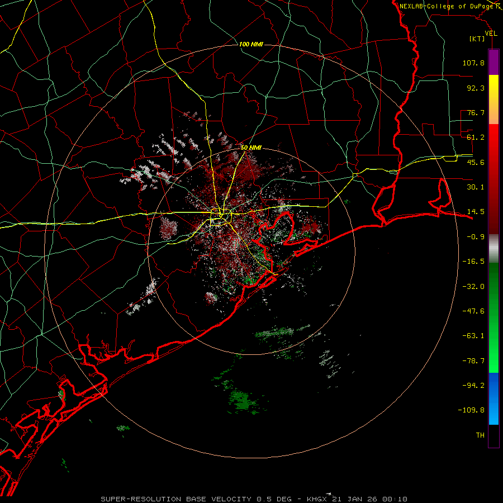Select the 92.3 velocity scale value
Screen dimensions: 503x503
click(x=476, y=88)
